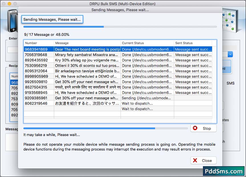
Task: Click the Hindi 'नमस्ते' message cell
Action: click(88, 87)
